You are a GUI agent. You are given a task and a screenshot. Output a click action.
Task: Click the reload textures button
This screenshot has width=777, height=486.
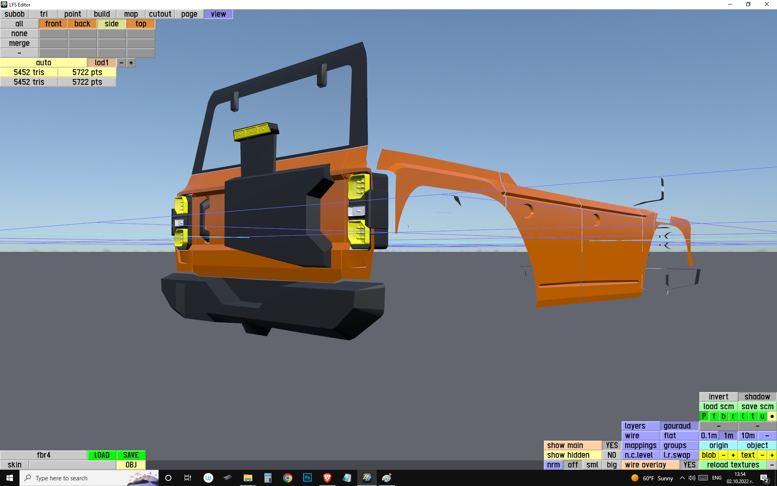733,465
